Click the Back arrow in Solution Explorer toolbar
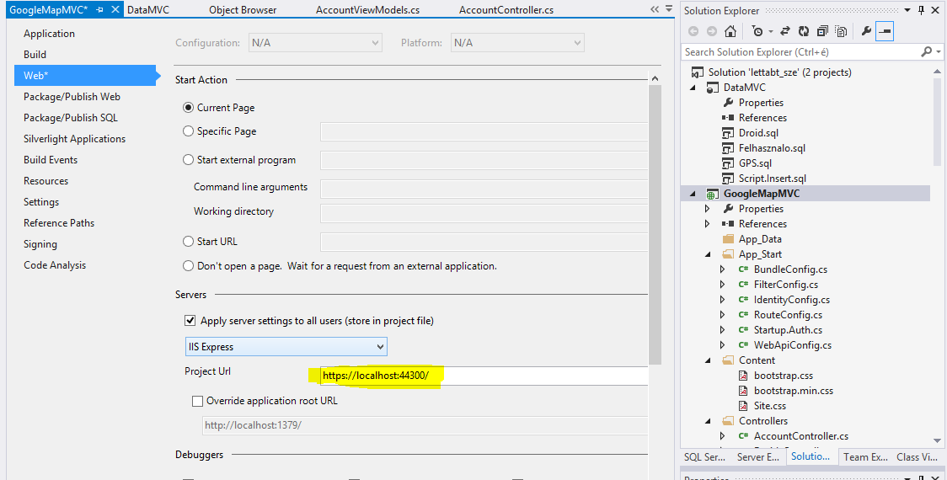The height and width of the screenshot is (480, 947). pyautogui.click(x=693, y=31)
